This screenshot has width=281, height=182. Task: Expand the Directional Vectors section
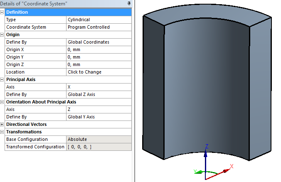(2, 124)
